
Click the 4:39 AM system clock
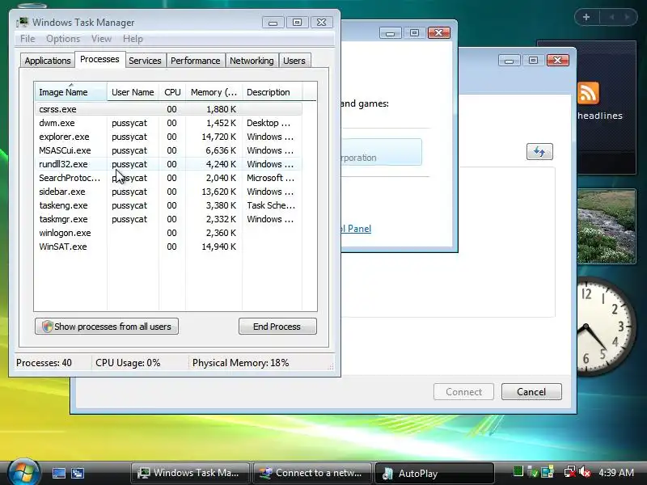(x=616, y=472)
